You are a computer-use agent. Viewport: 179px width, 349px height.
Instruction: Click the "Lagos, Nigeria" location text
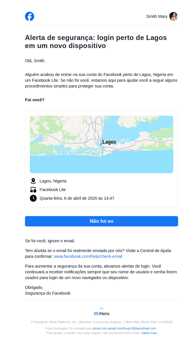[53, 181]
